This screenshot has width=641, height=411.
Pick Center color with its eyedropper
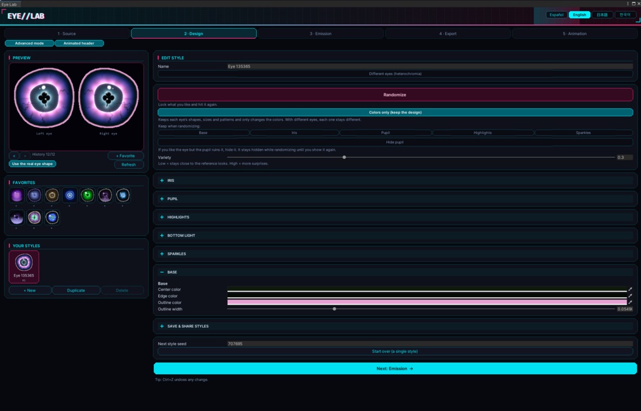[x=630, y=289]
